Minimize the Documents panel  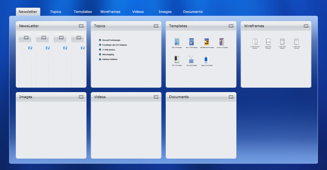pos(231,97)
